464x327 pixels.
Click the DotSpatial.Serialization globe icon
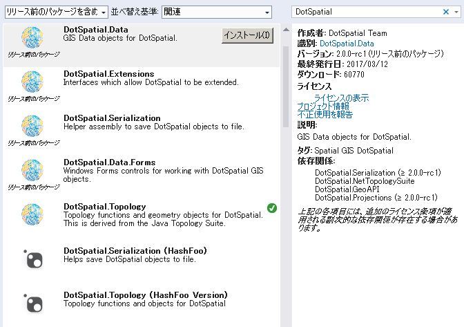point(32,126)
